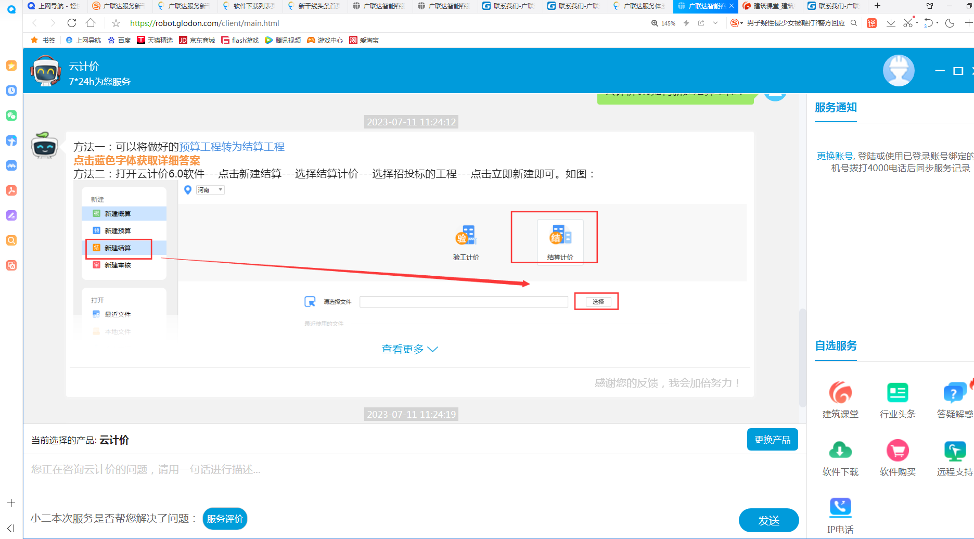Screen dimensions: 974x539
Task: Click the search magnifier in browser search box
Action: [x=854, y=23]
